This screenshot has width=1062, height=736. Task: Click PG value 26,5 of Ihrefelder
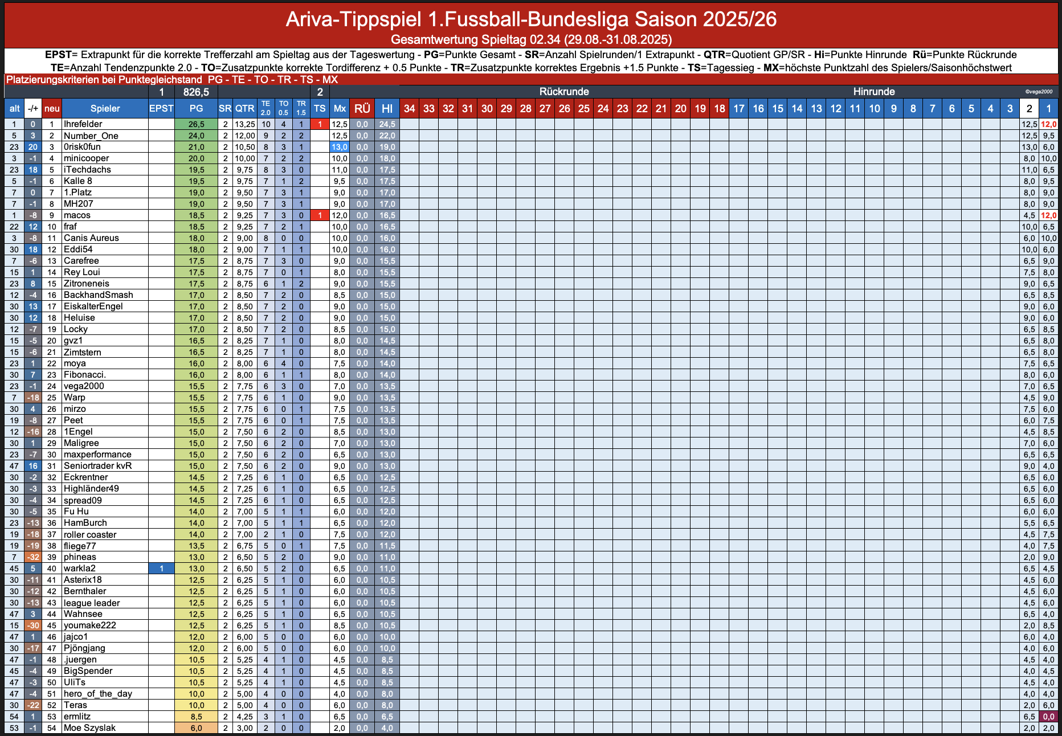click(x=196, y=124)
